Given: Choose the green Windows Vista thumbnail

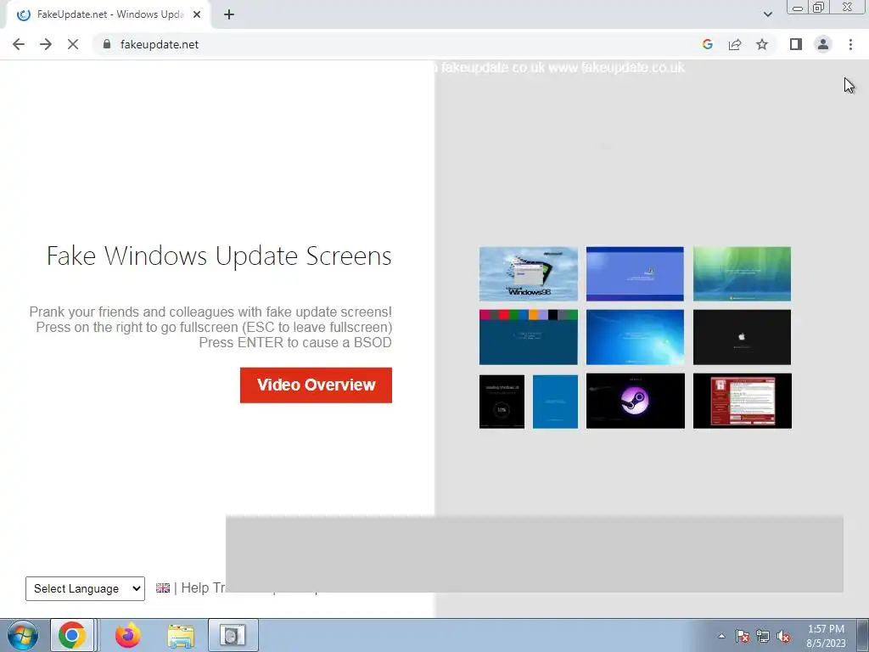Looking at the screenshot, I should (742, 274).
